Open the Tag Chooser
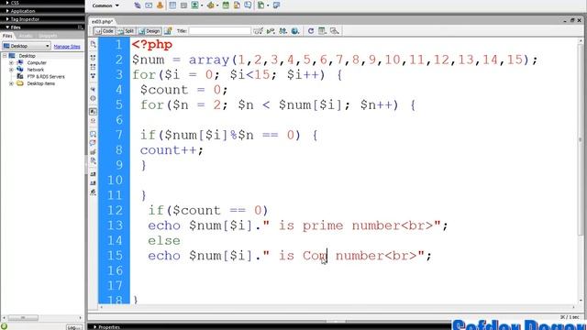Viewport: 587px width, 330px height. (276, 5)
